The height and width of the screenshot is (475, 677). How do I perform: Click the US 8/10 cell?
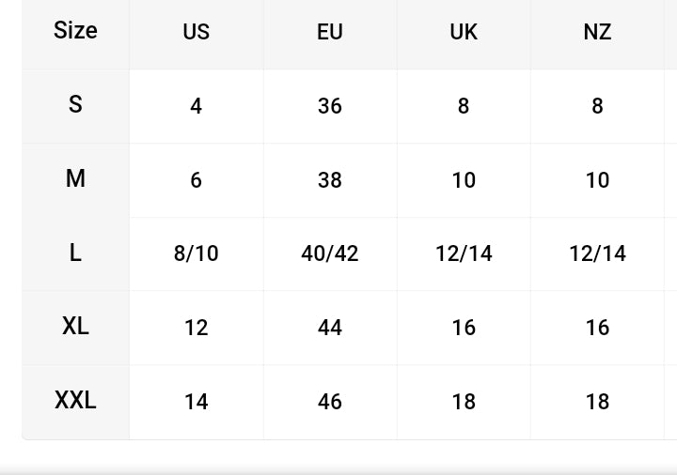click(x=196, y=253)
